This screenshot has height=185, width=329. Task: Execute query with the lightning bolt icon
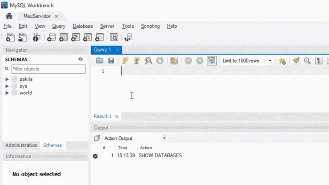pyautogui.click(x=125, y=61)
